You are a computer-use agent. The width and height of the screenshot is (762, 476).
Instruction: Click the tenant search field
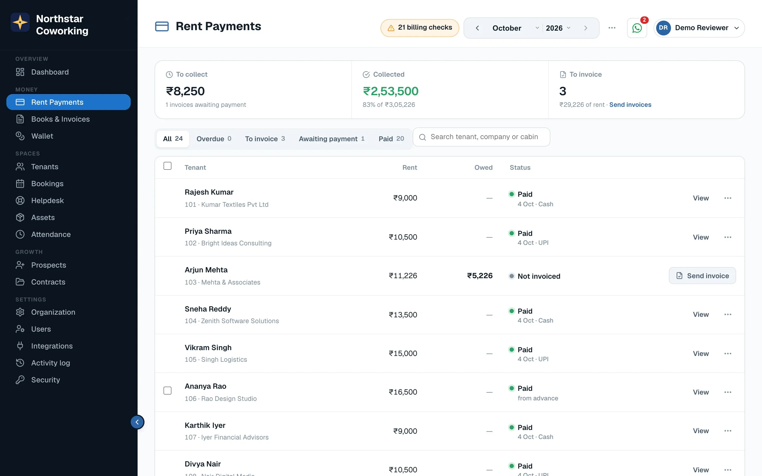tap(481, 137)
